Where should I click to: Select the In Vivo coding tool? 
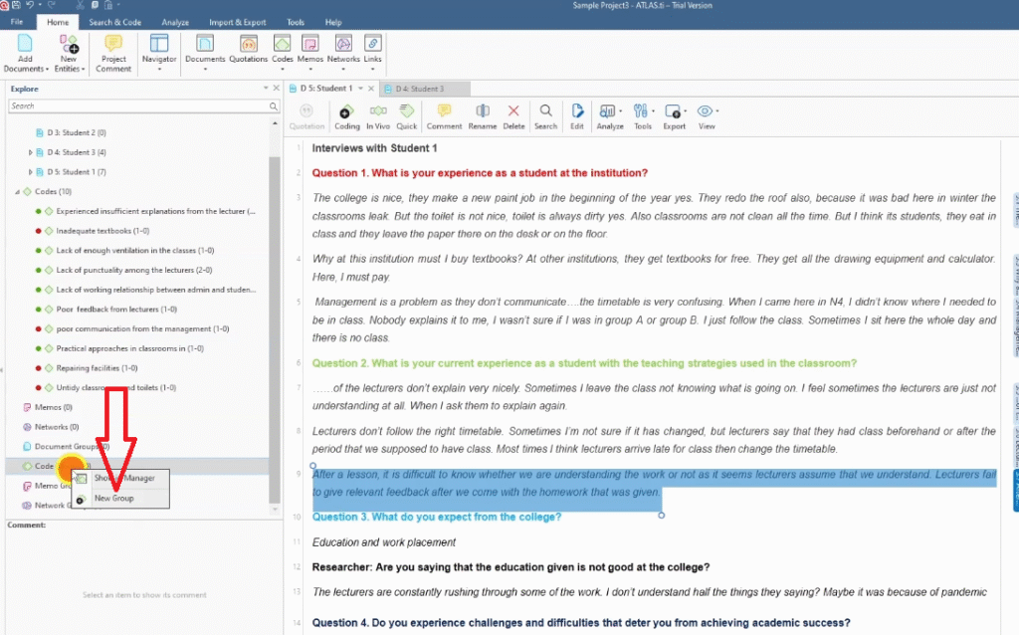(x=377, y=116)
